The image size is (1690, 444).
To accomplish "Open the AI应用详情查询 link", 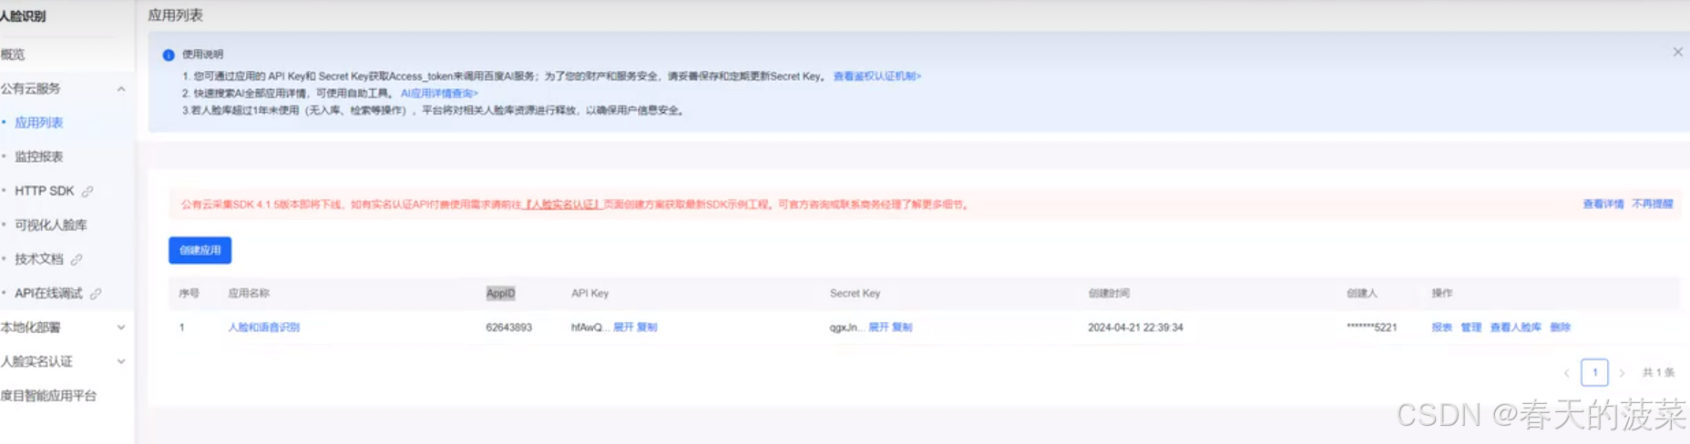I will click(439, 93).
